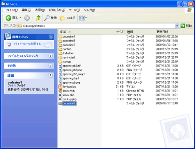The height and width of the screenshot is (149, 195).
Task: Click the picture icon on 画像のタスク header
Action: pos(8,36)
